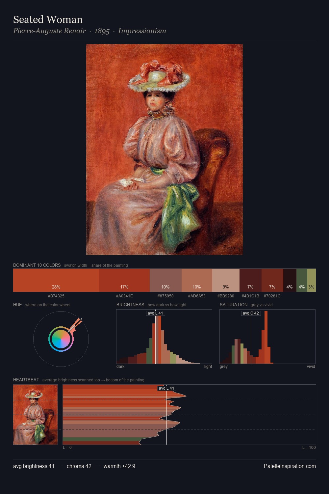Click the "#B74325" hex code label
Image resolution: width=329 pixels, height=494 pixels.
(x=56, y=296)
